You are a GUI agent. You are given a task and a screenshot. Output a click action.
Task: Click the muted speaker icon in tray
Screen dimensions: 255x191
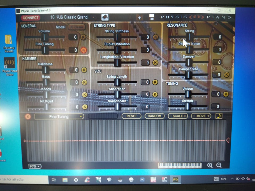pos(248,179)
